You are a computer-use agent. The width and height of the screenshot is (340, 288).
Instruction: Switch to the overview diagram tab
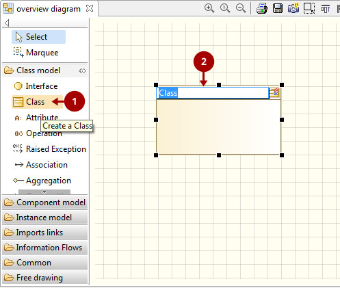[49, 9]
